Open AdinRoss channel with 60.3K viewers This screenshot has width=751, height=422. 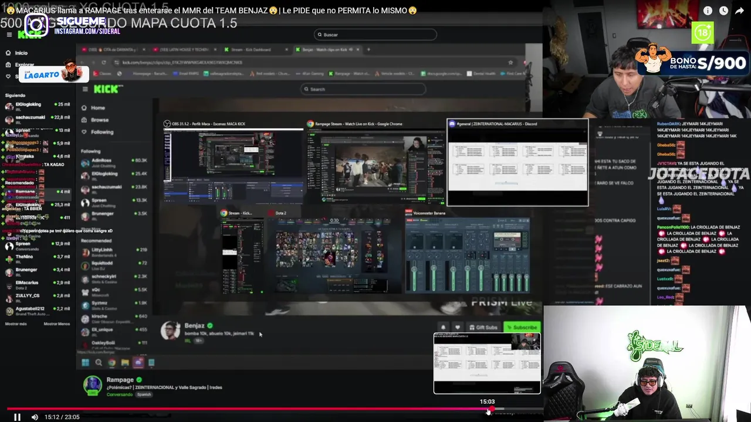(114, 161)
